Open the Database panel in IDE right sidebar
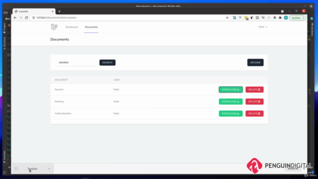The width and height of the screenshot is (318, 179). click(x=313, y=30)
